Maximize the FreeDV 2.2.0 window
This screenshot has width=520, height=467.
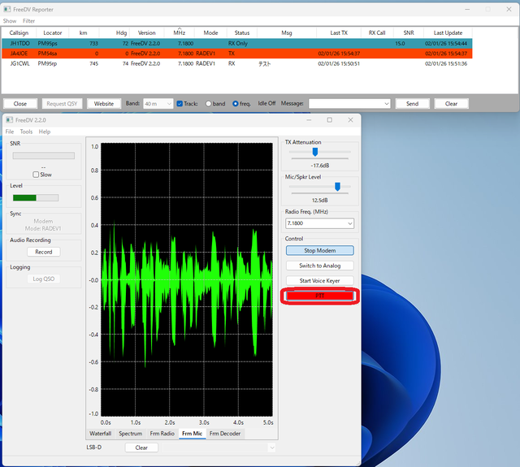[329, 120]
